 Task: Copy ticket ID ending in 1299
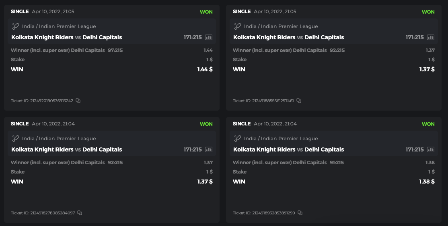(x=300, y=213)
